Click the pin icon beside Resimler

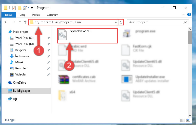(x=48, y=68)
